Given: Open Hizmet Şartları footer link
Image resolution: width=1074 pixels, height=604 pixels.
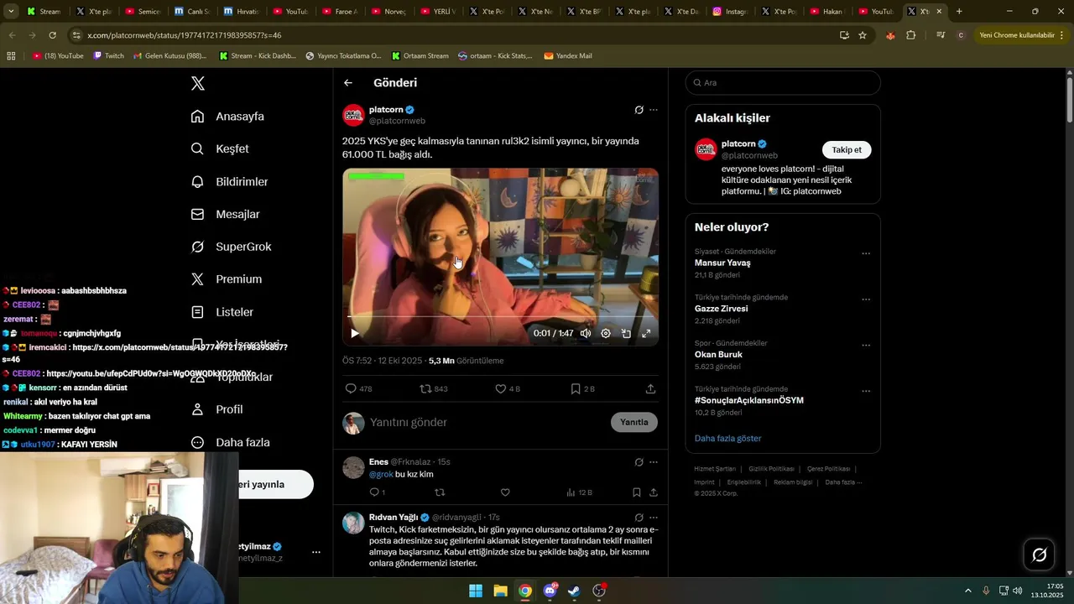Looking at the screenshot, I should click(x=715, y=469).
